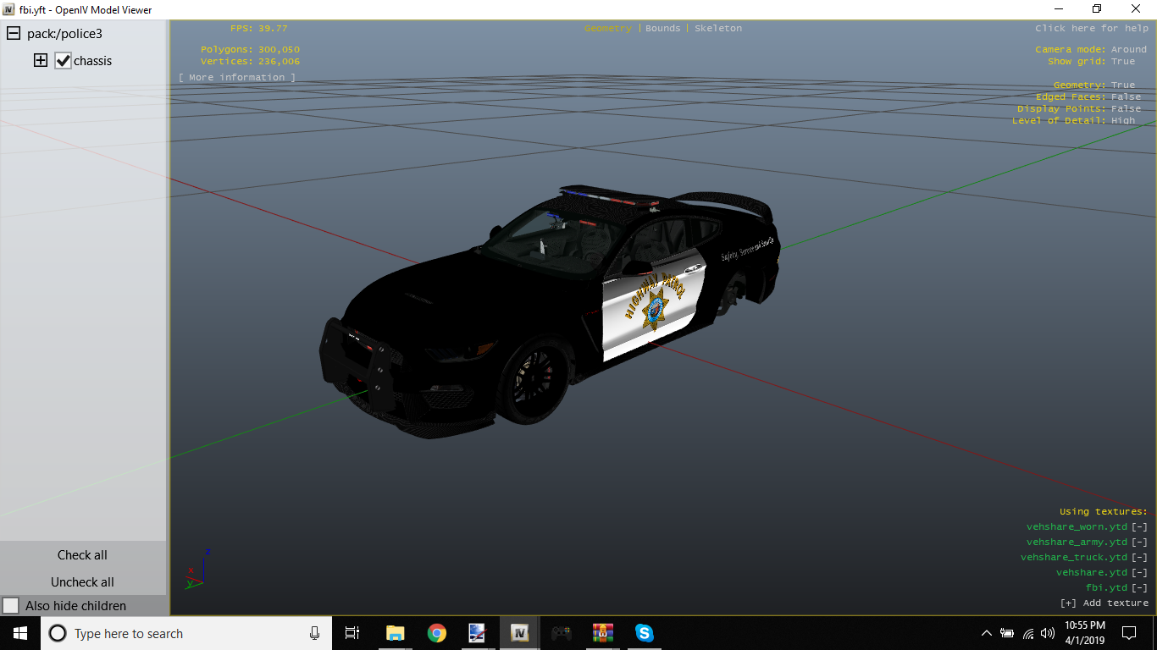Viewport: 1157px width, 650px height.
Task: Enable the 'Also hide children' checkbox
Action: tap(11, 606)
